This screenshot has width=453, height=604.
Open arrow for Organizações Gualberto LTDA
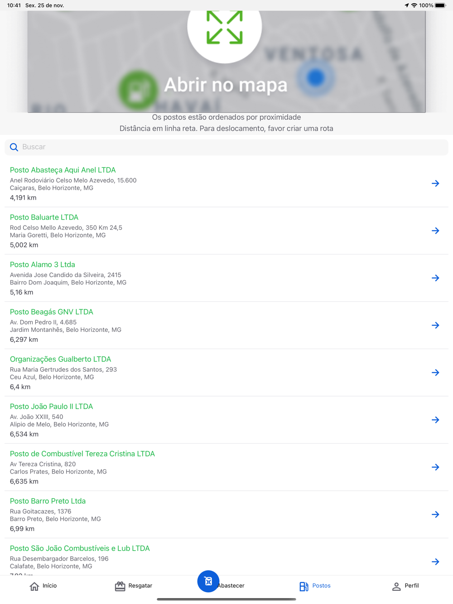[435, 373]
